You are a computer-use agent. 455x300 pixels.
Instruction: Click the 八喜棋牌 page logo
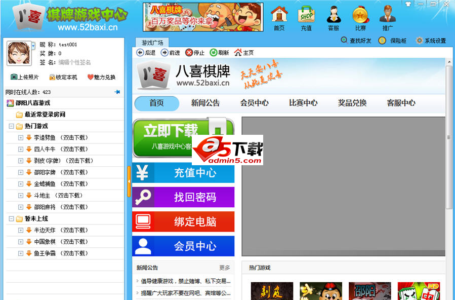184,75
